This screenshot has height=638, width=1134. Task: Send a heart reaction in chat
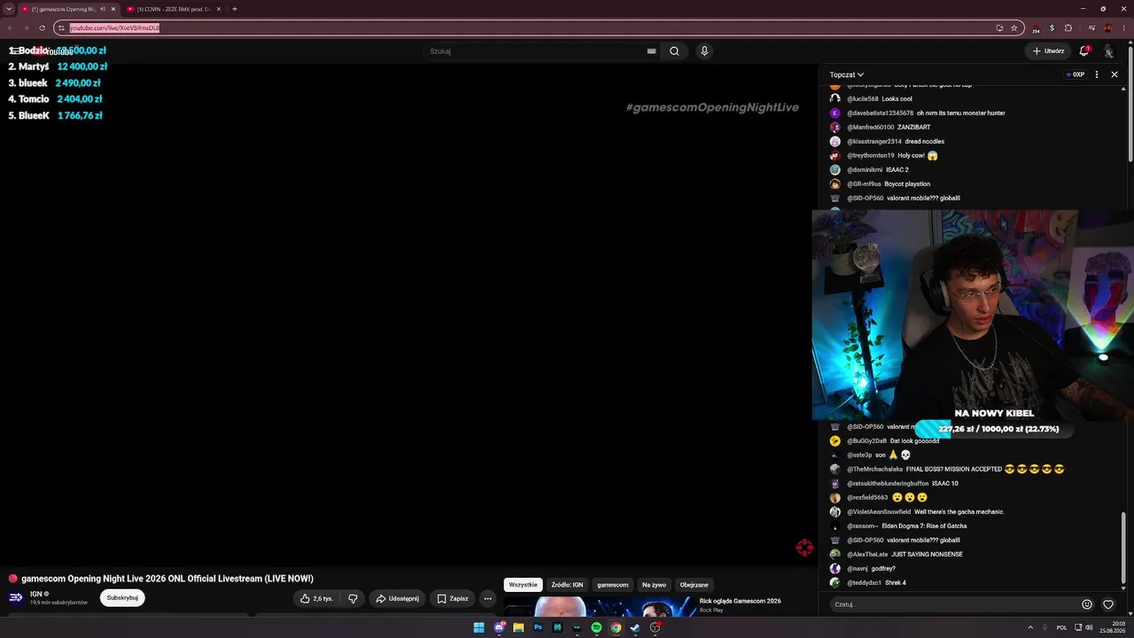click(x=1108, y=604)
